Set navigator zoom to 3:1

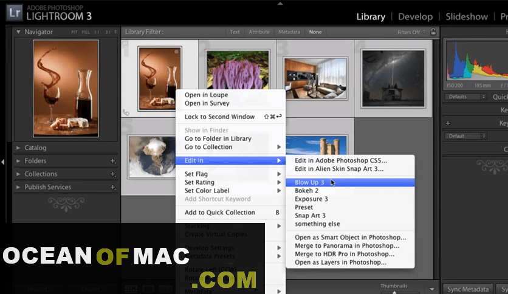[108, 32]
